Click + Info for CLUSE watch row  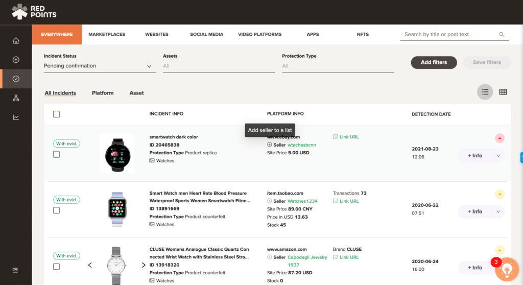click(475, 268)
